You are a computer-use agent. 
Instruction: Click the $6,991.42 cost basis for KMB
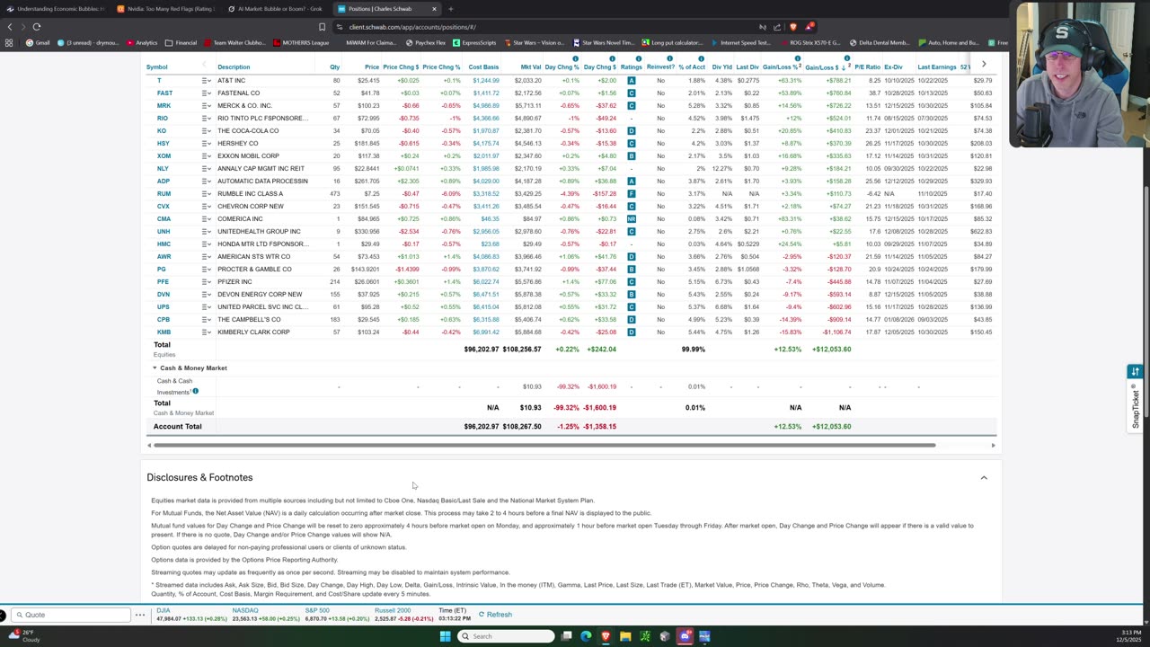[485, 332]
